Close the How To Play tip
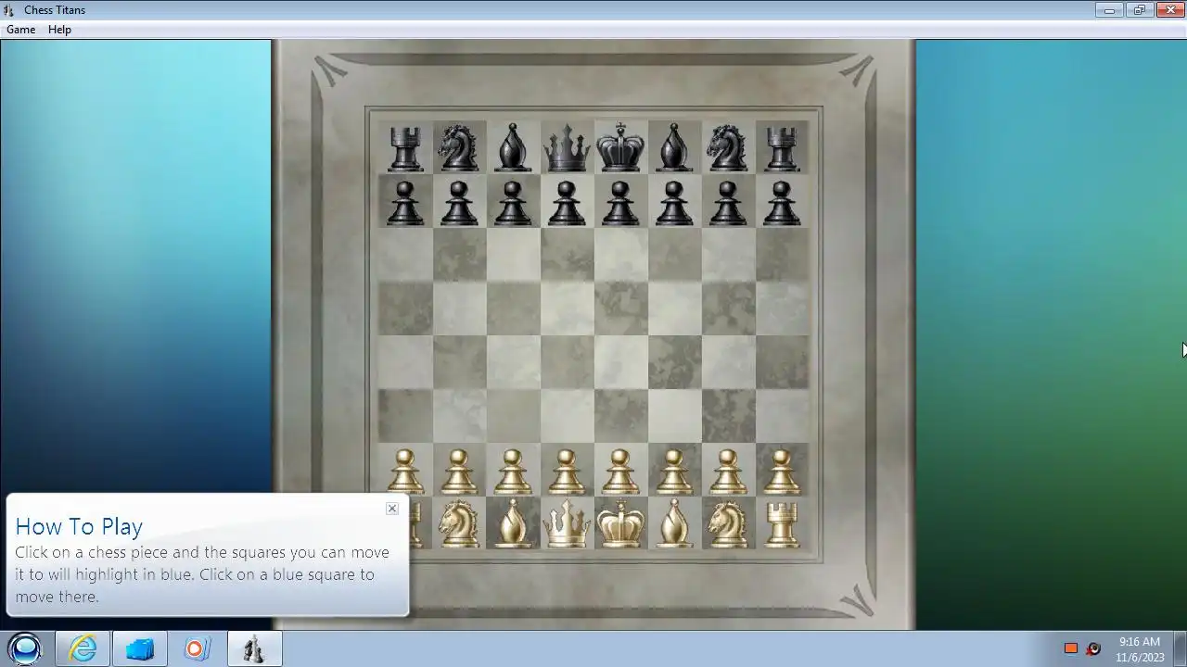 (x=392, y=508)
